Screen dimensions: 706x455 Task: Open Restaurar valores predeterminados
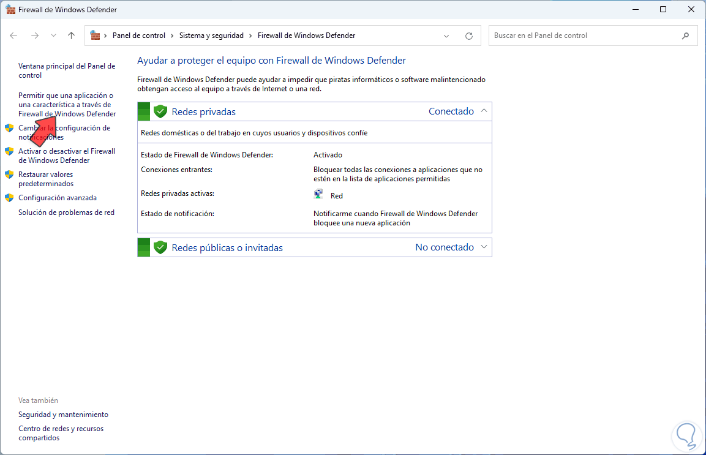46,179
